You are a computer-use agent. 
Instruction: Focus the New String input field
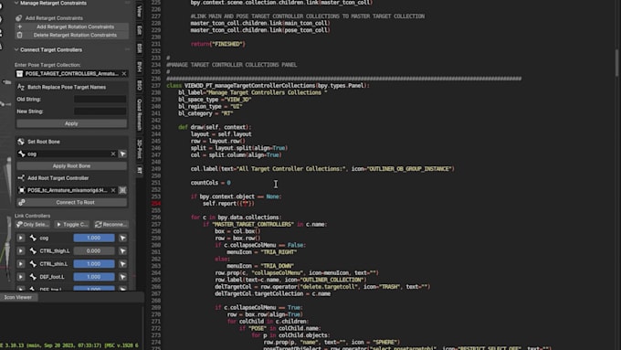pos(100,111)
